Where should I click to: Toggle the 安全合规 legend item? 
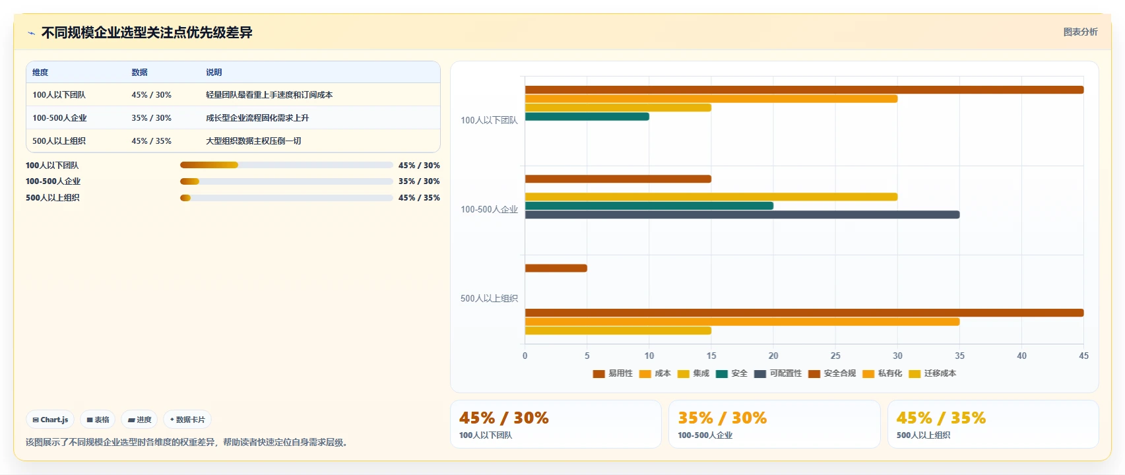[831, 373]
